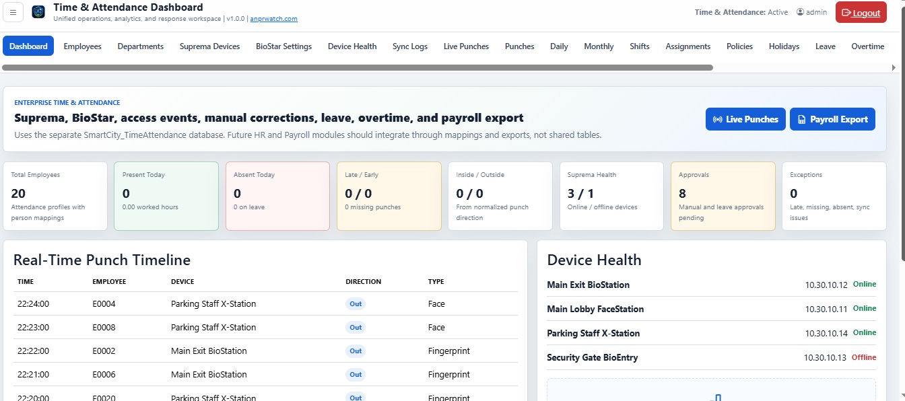Screen dimensions: 905x401
Task: Click the DEVICE column header
Action: 182,282
